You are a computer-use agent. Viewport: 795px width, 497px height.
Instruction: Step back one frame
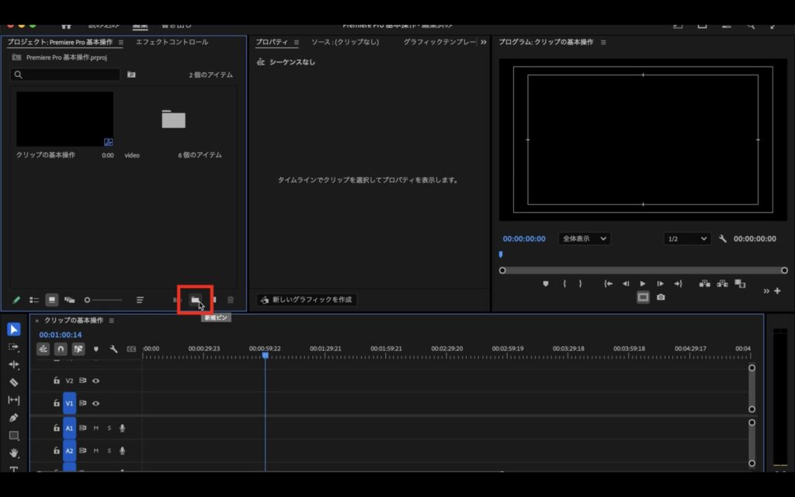pos(626,283)
